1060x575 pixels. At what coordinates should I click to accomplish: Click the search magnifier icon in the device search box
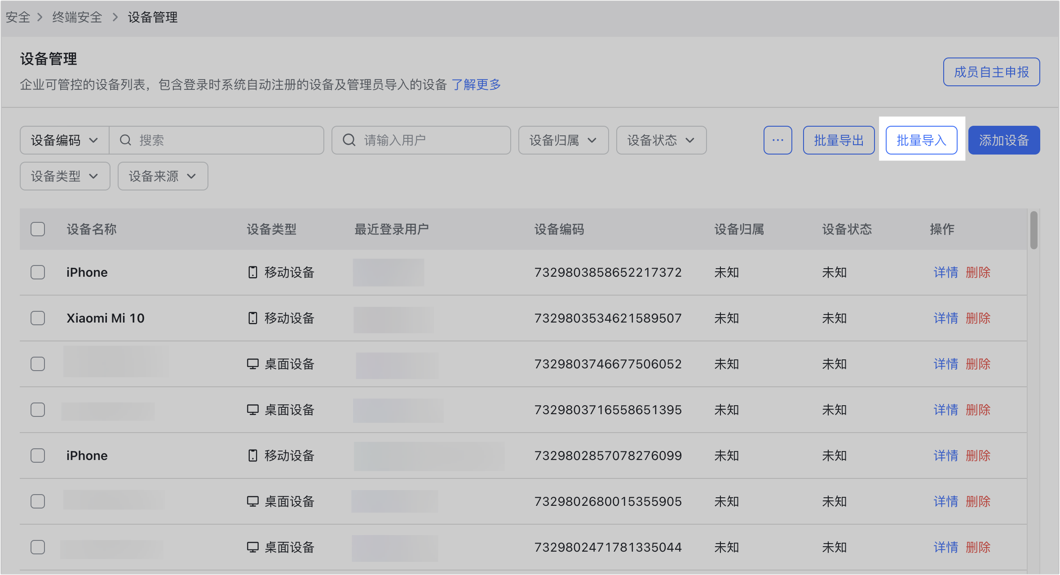click(x=125, y=140)
